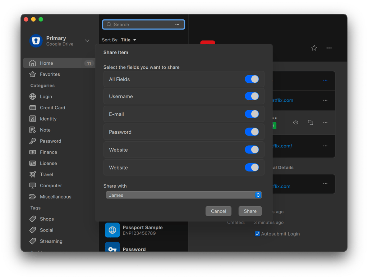
Task: Mark item as favorite with star icon
Action: click(x=314, y=48)
